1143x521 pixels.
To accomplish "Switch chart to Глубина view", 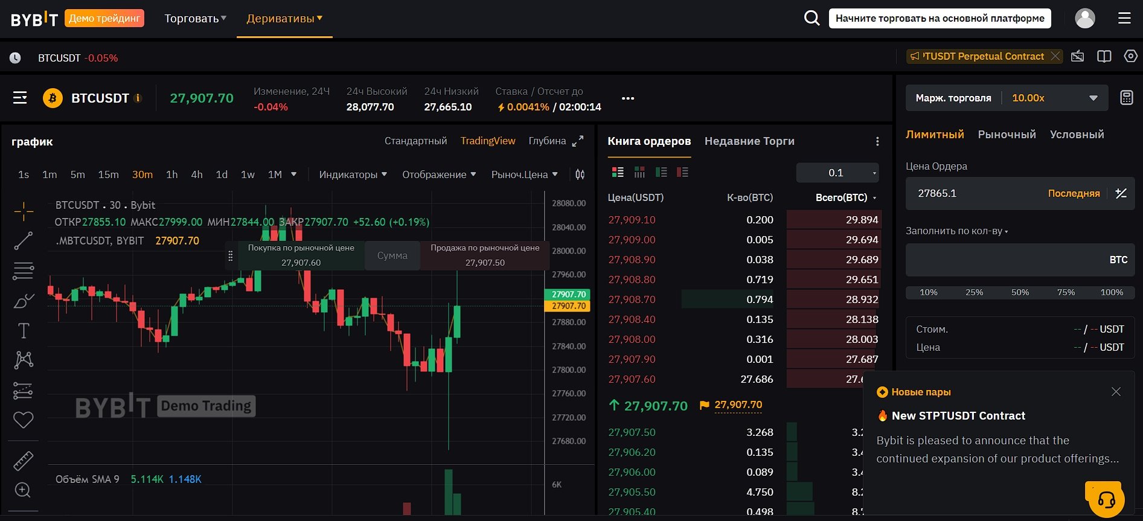I will point(547,141).
